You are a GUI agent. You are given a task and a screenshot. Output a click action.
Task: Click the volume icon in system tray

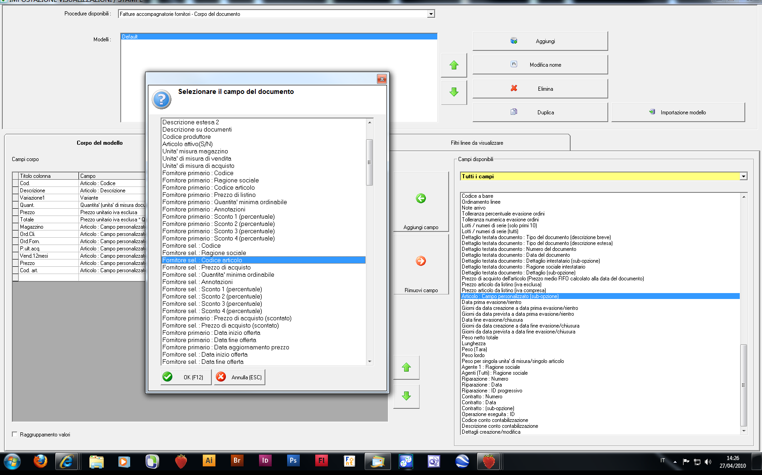point(708,462)
